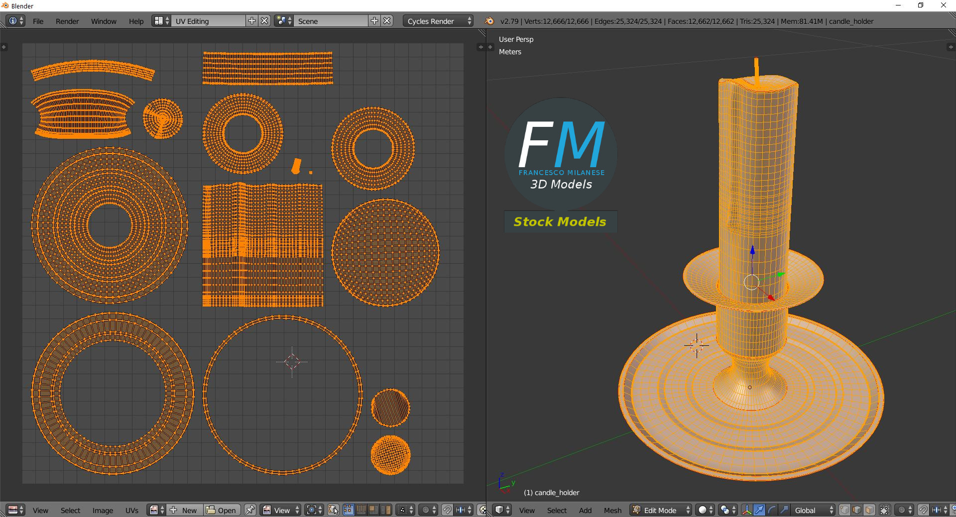This screenshot has width=956, height=517.
Task: Open the Global orientation dropdown
Action: tap(814, 510)
